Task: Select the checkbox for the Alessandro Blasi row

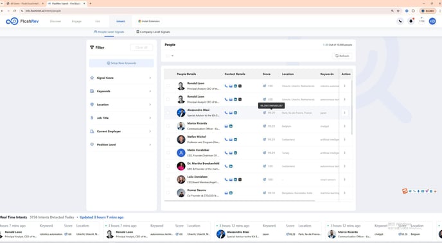Action: coord(168,113)
